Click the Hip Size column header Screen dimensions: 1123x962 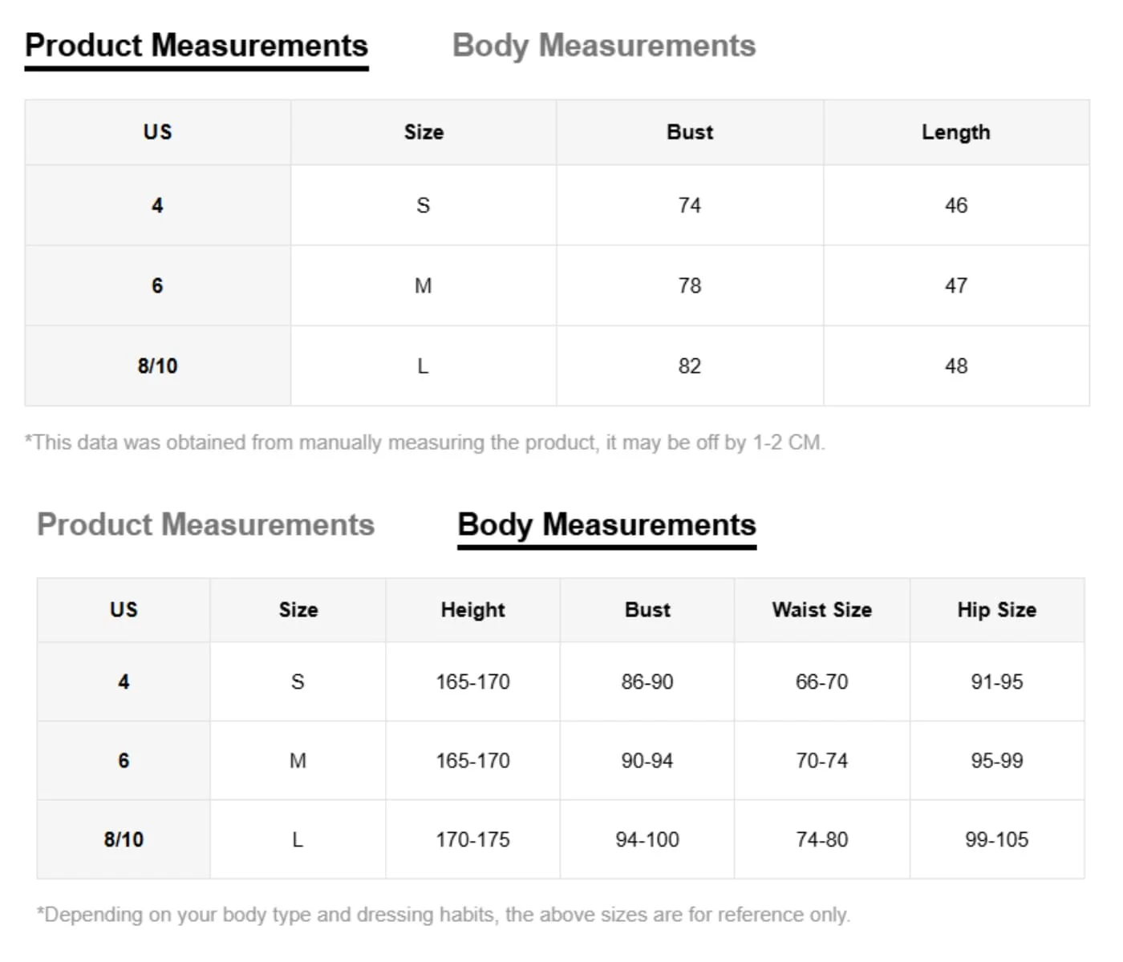click(997, 610)
